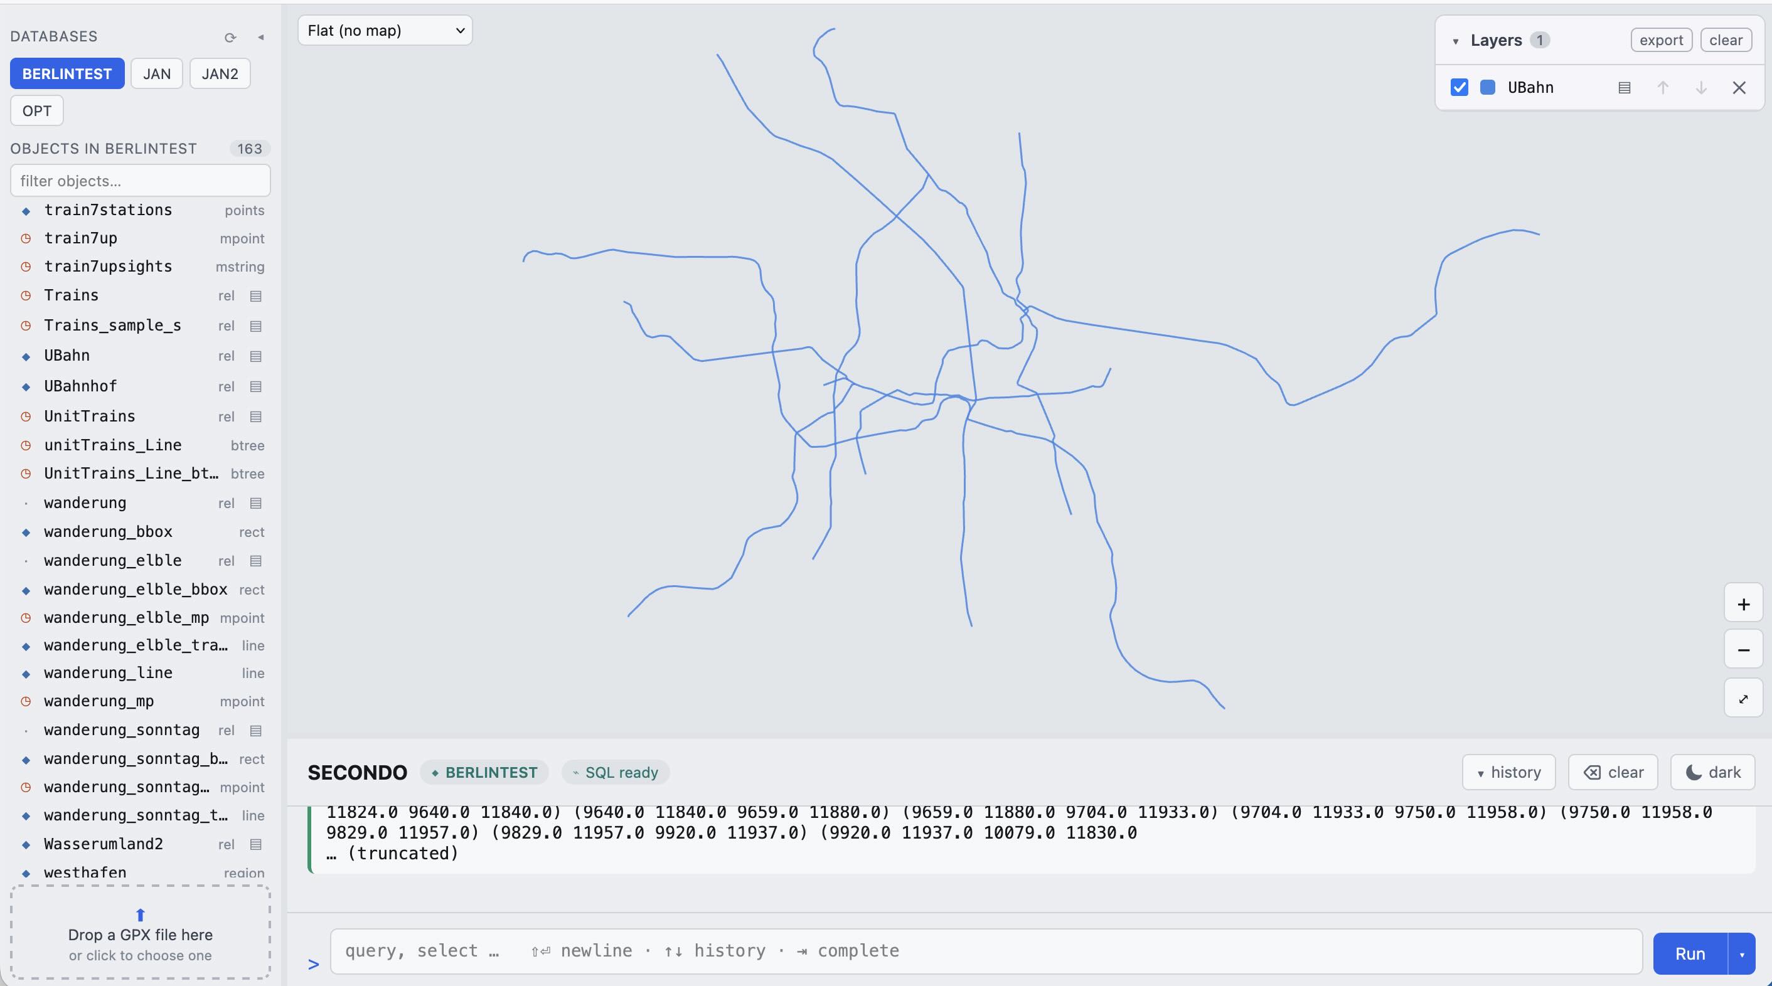1772x986 pixels.
Task: Show attribute table for UBahn layer
Action: 1624,87
